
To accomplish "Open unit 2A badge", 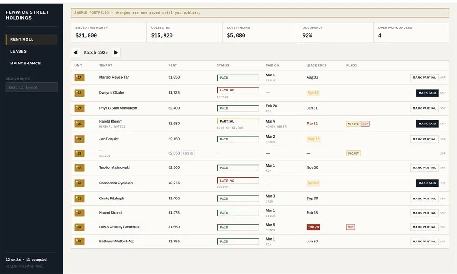I will (x=79, y=108).
